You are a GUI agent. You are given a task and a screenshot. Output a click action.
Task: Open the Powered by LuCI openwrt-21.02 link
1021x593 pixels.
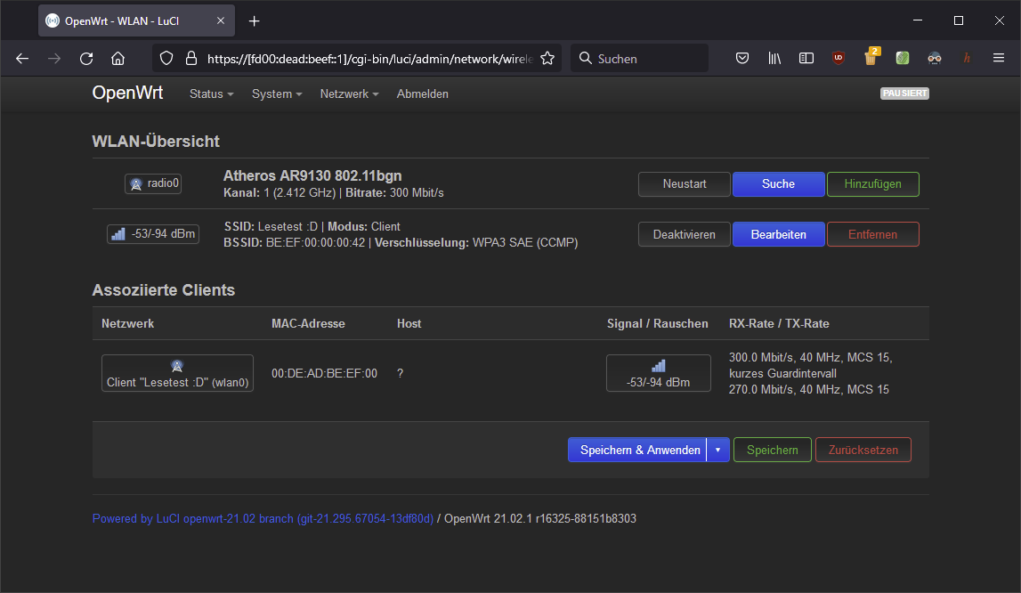tap(263, 519)
